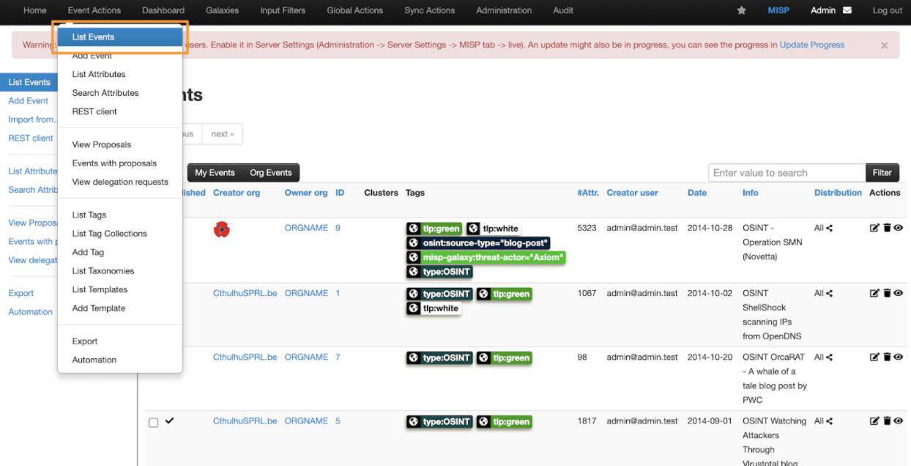The height and width of the screenshot is (466, 911).
Task: View event 7 using the eye icon
Action: (898, 357)
